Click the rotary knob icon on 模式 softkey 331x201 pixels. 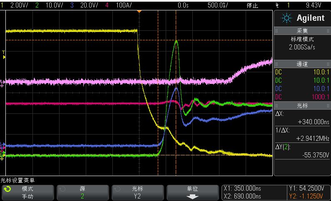tap(7, 189)
